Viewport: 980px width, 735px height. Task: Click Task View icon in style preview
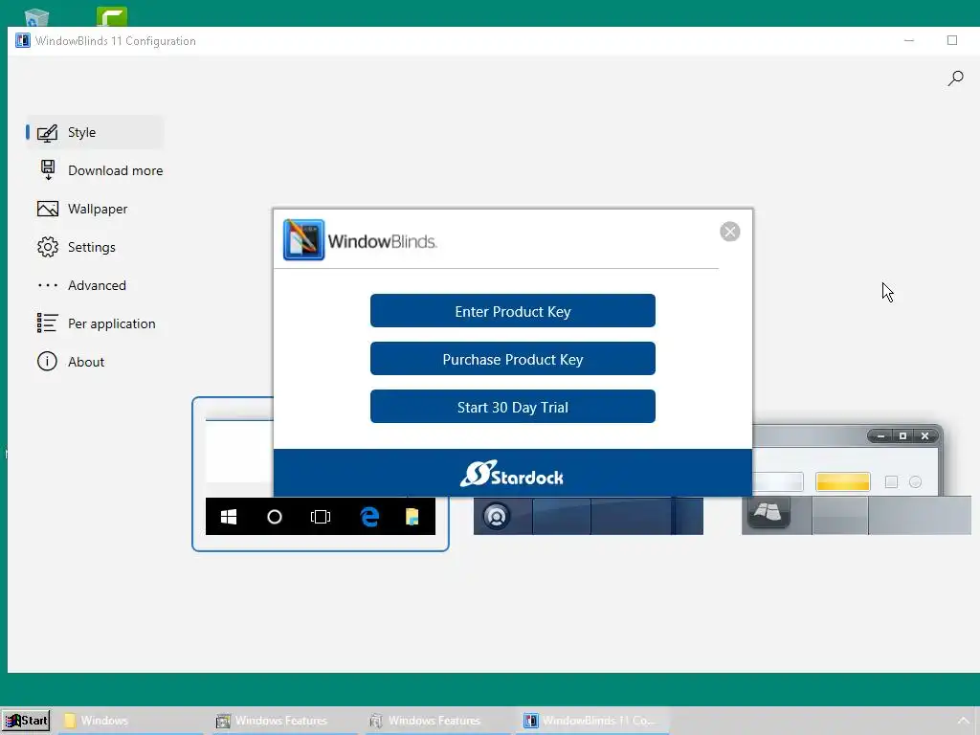click(320, 517)
